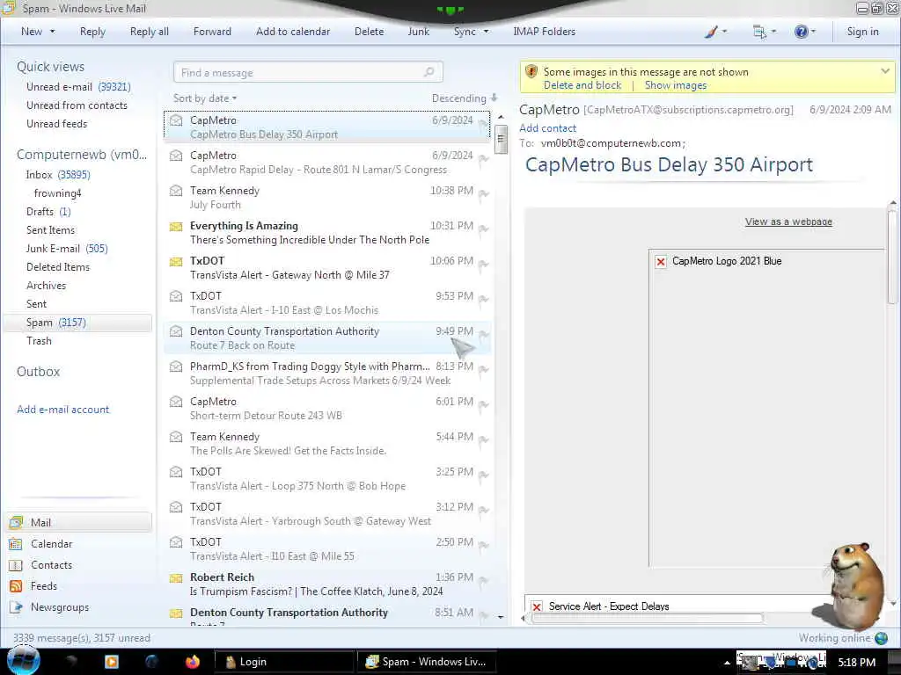
Task: Click the broken image icon beside Service Alert
Action: pos(537,606)
